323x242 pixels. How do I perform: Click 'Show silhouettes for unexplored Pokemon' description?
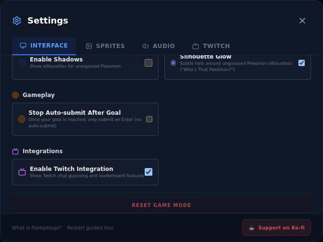pos(75,66)
